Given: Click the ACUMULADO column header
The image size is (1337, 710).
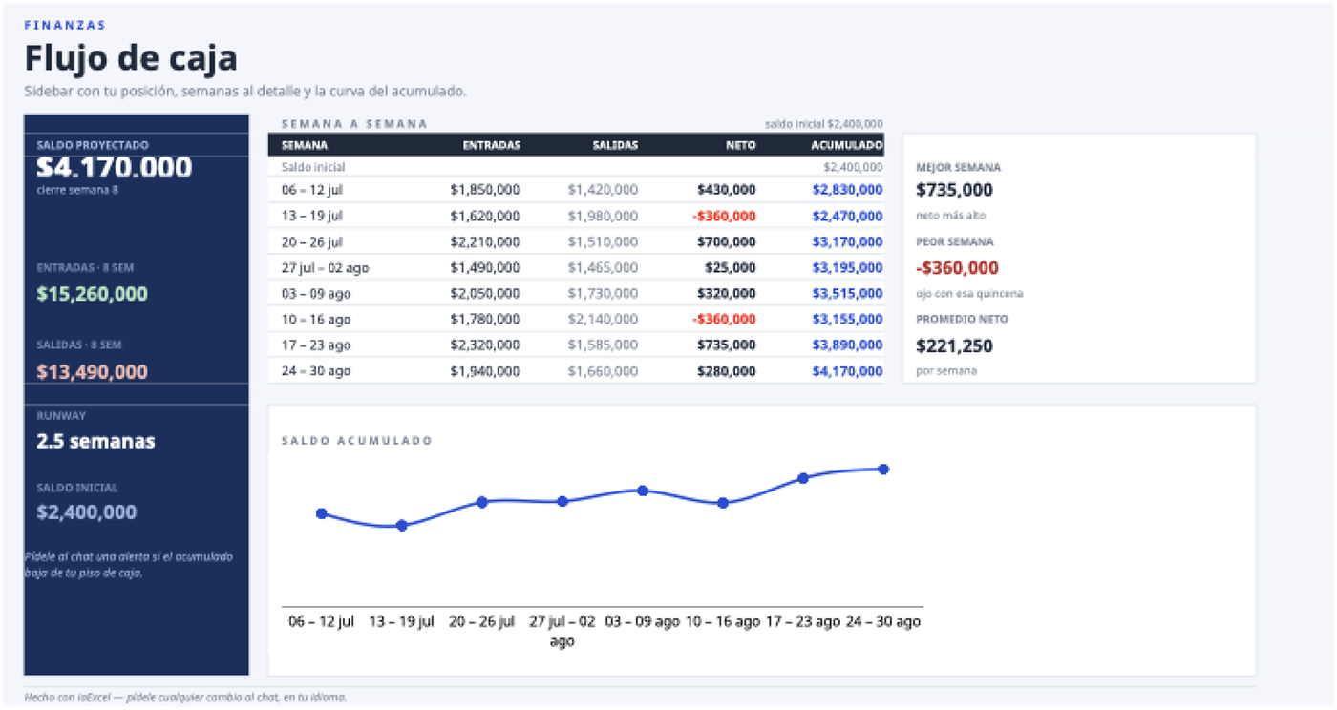Looking at the screenshot, I should [847, 145].
